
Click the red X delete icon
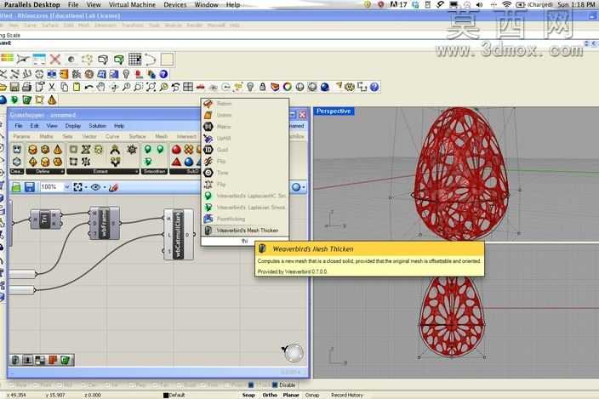point(55,60)
